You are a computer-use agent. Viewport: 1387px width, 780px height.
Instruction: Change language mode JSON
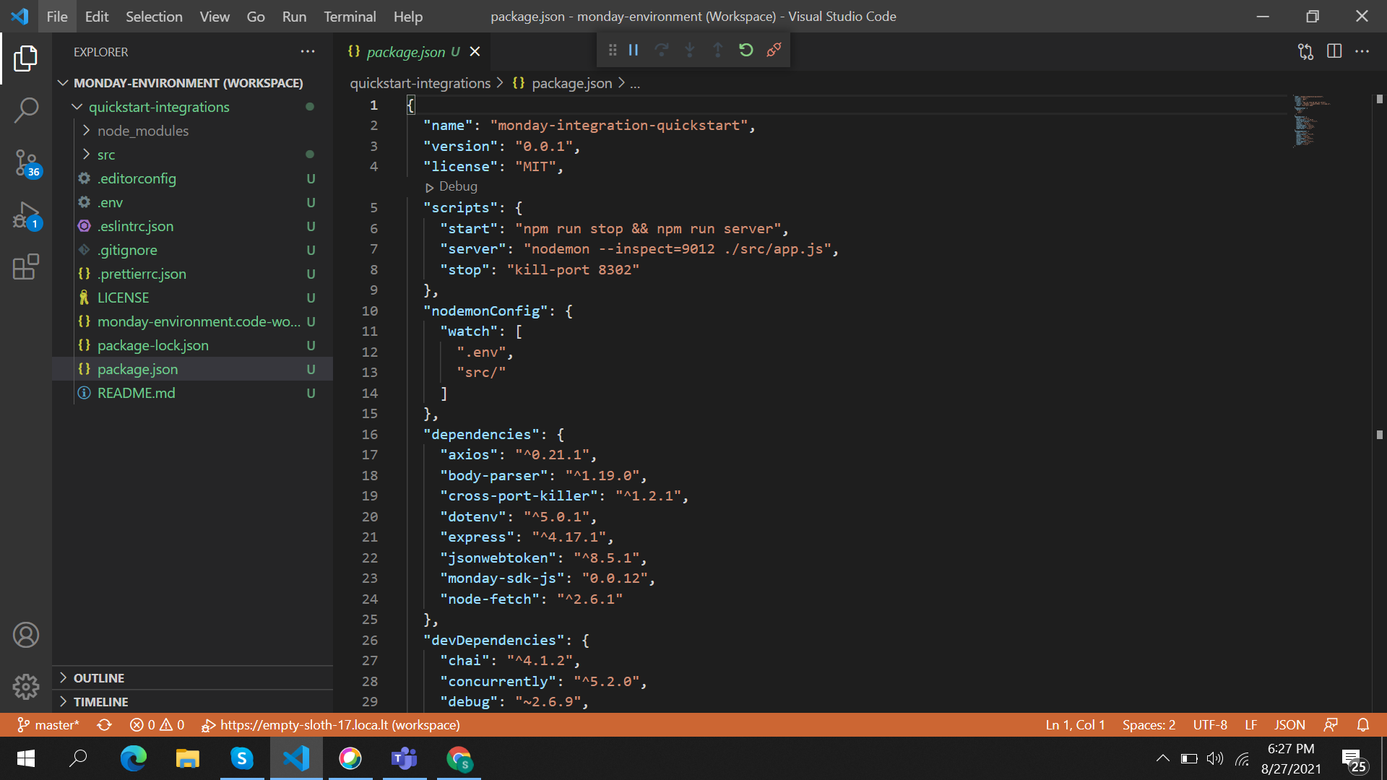[x=1289, y=725]
